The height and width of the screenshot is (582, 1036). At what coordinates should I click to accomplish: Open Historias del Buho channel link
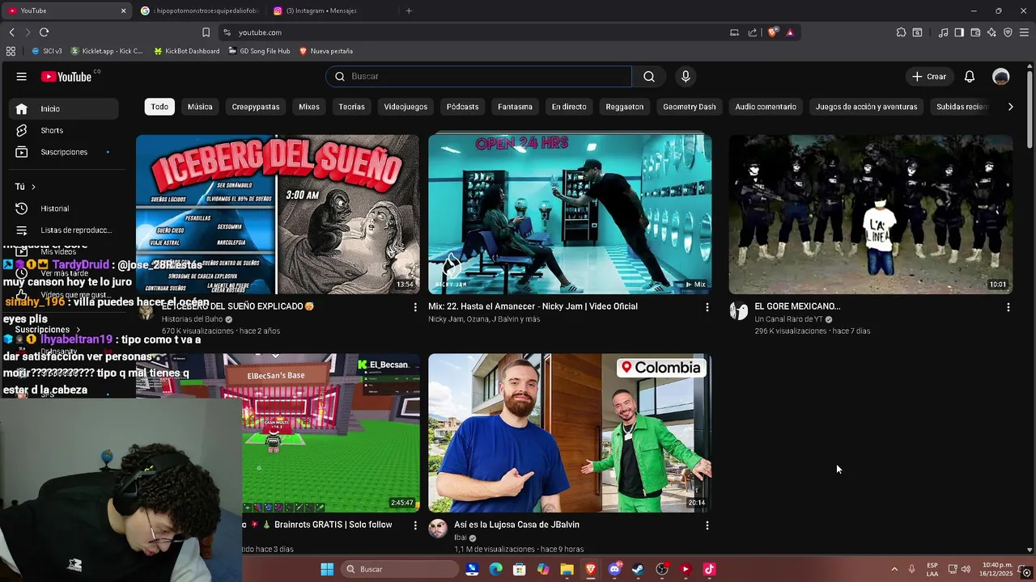[x=192, y=319]
